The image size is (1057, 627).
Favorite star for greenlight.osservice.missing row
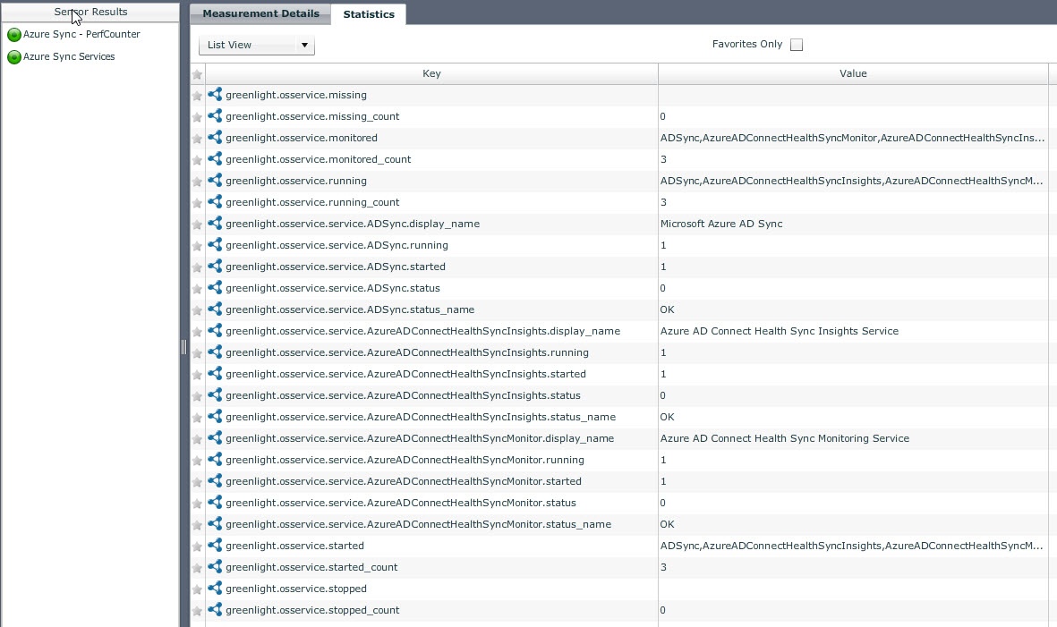(197, 96)
